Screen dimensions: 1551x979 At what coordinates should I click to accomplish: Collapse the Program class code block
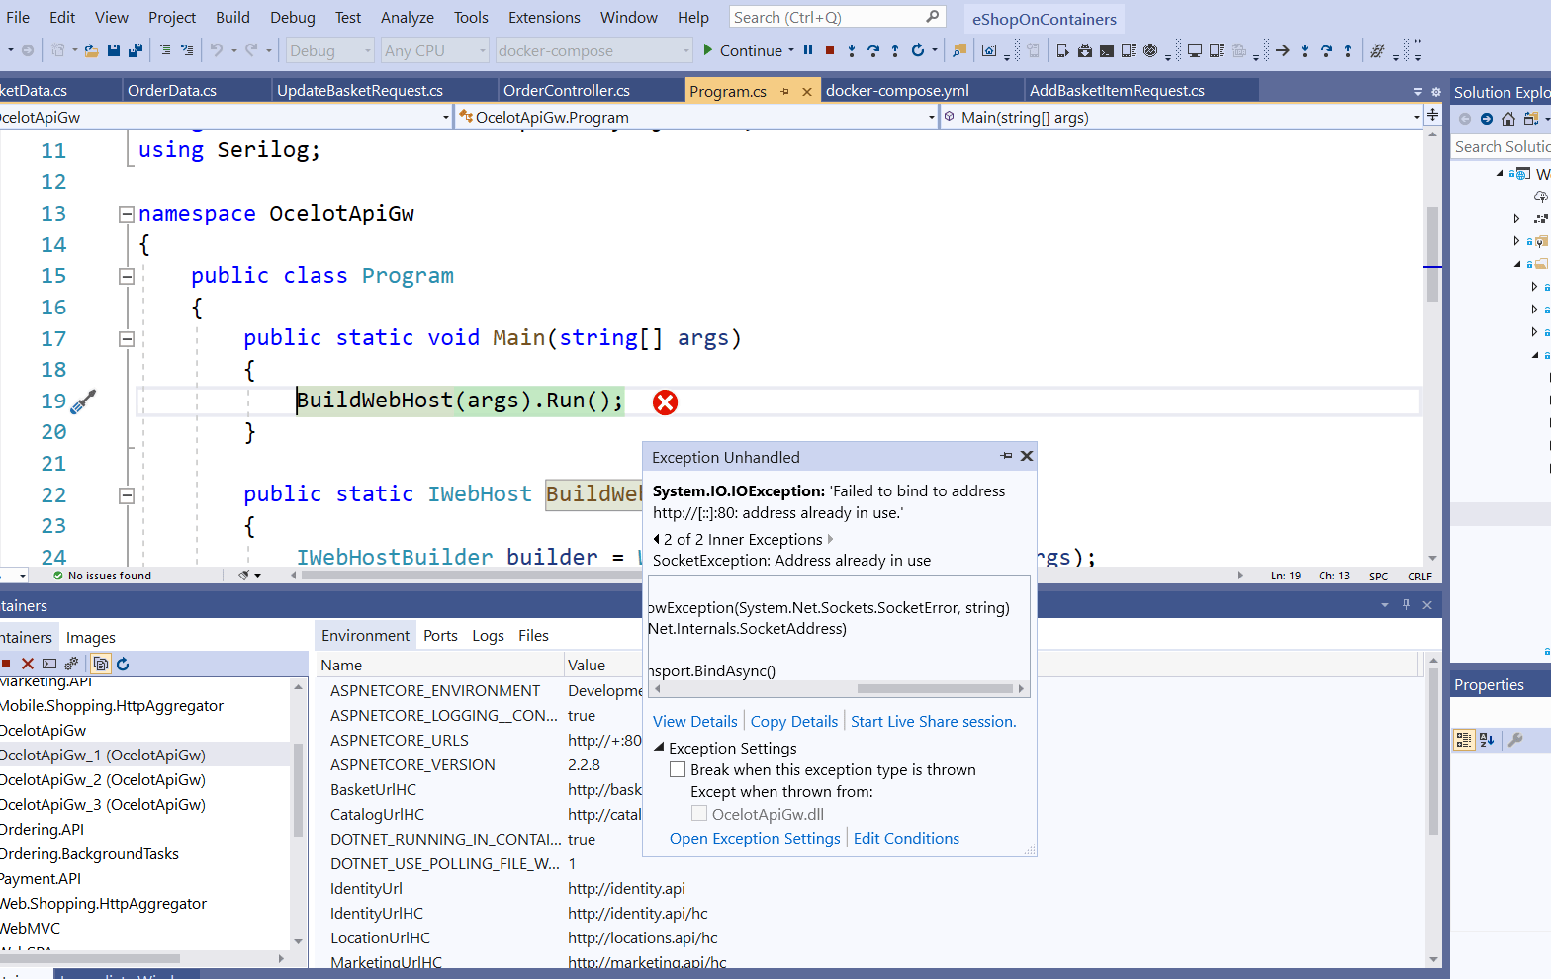coord(127,276)
